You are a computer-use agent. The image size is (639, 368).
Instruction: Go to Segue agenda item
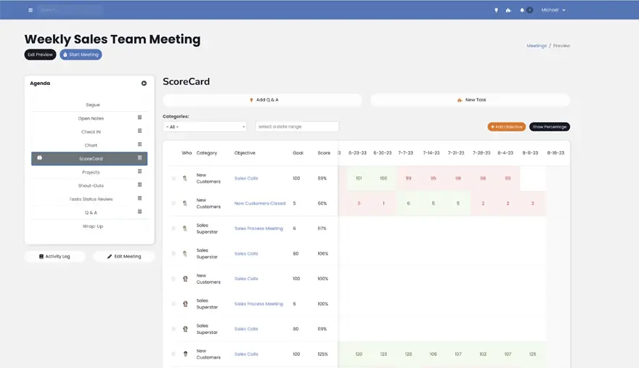[93, 105]
